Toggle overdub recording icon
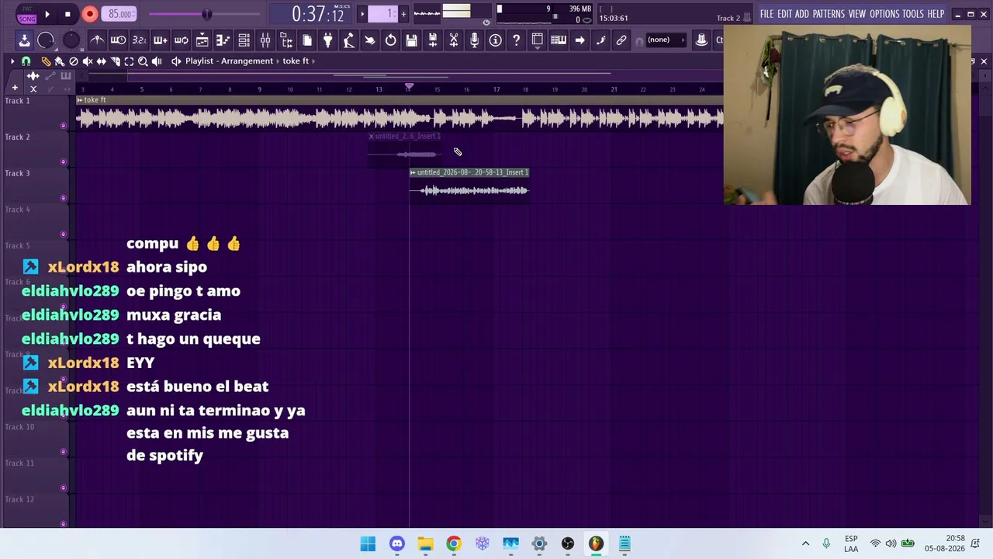The image size is (993, 559). (160, 40)
